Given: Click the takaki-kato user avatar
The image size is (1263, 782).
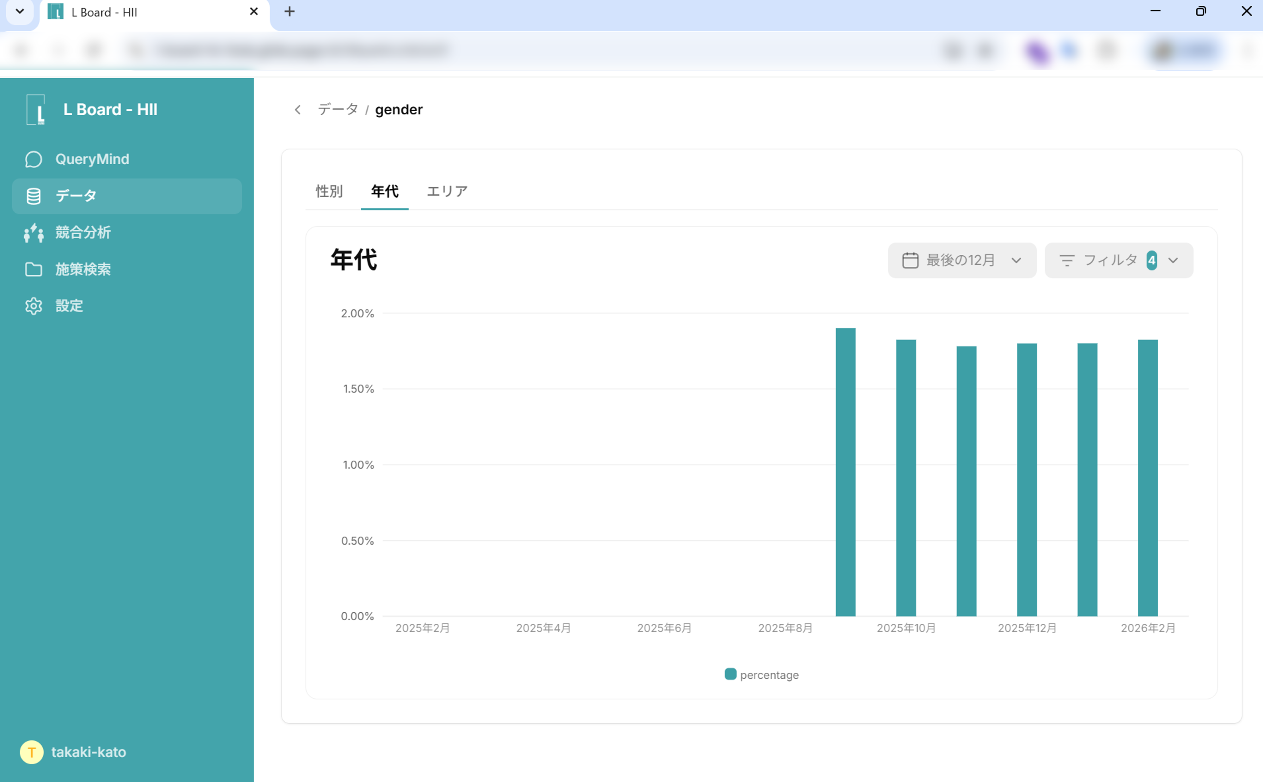Looking at the screenshot, I should 32,752.
